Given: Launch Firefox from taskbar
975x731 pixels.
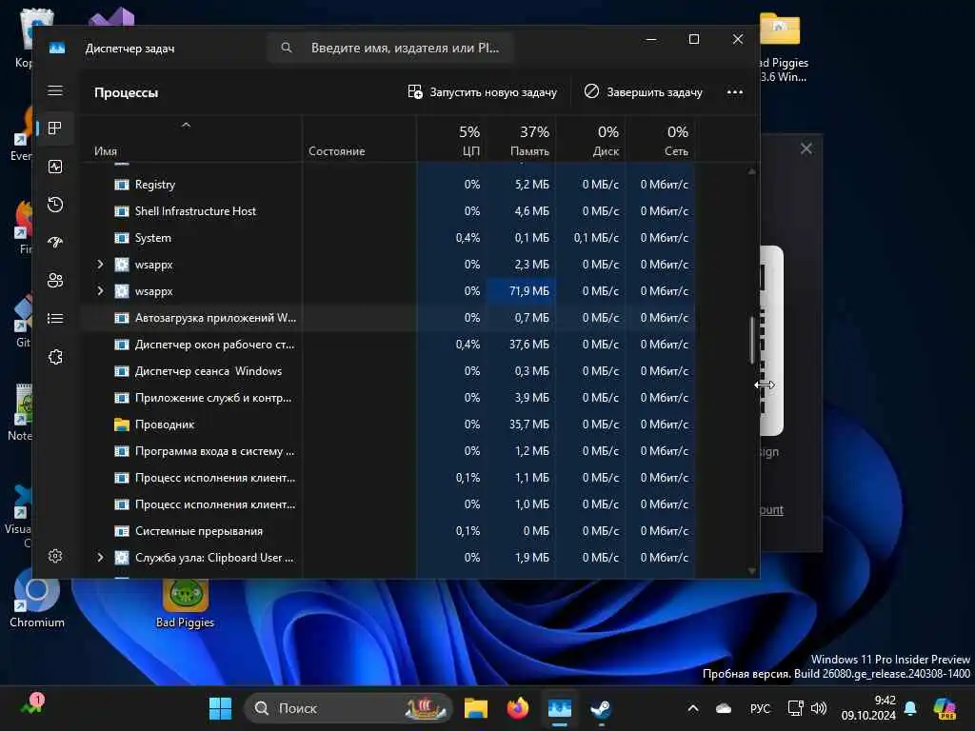Looking at the screenshot, I should point(517,708).
